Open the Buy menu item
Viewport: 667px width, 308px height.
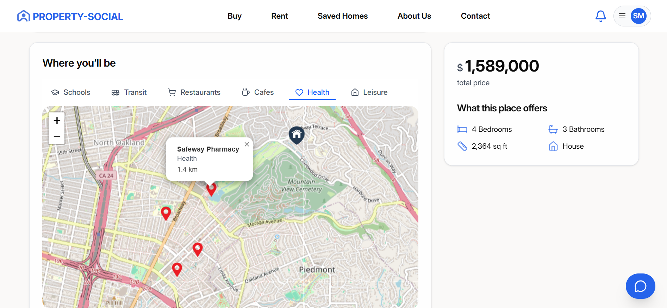point(235,16)
